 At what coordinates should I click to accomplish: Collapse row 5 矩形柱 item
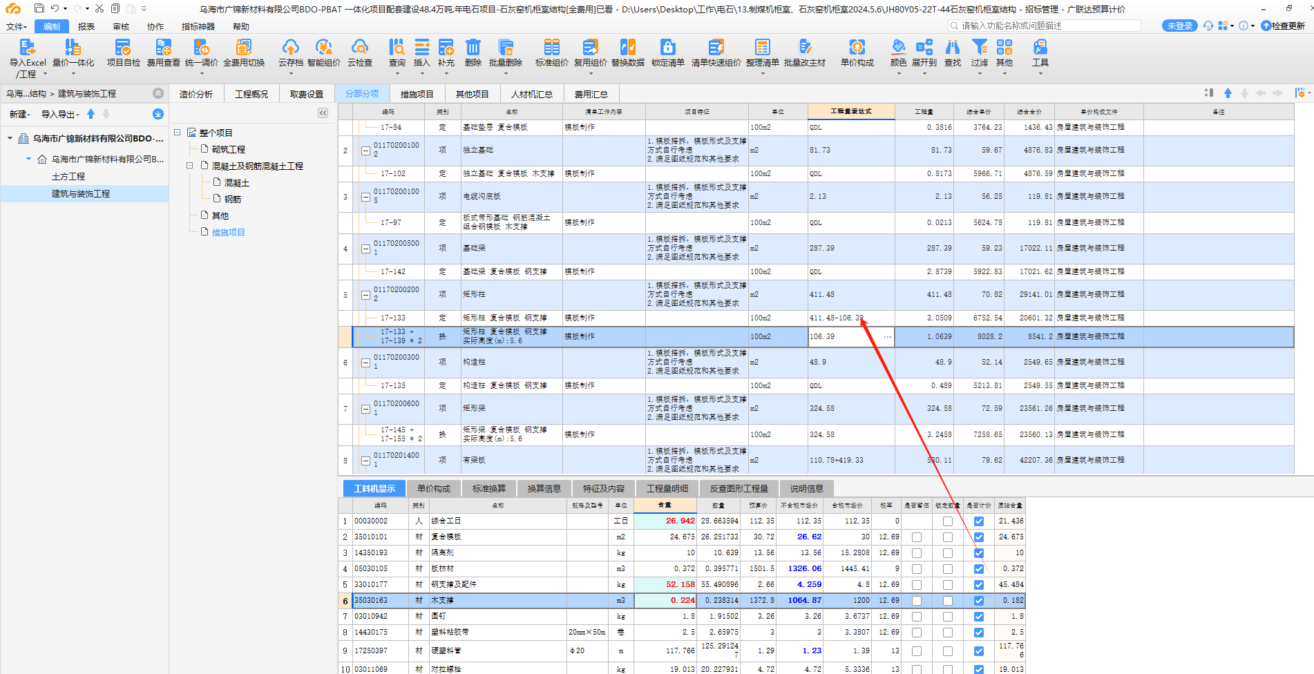click(365, 295)
